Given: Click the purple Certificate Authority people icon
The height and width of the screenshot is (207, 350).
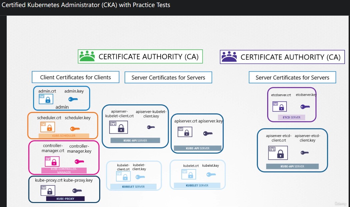Looking at the screenshot, I should pyautogui.click(x=229, y=57).
